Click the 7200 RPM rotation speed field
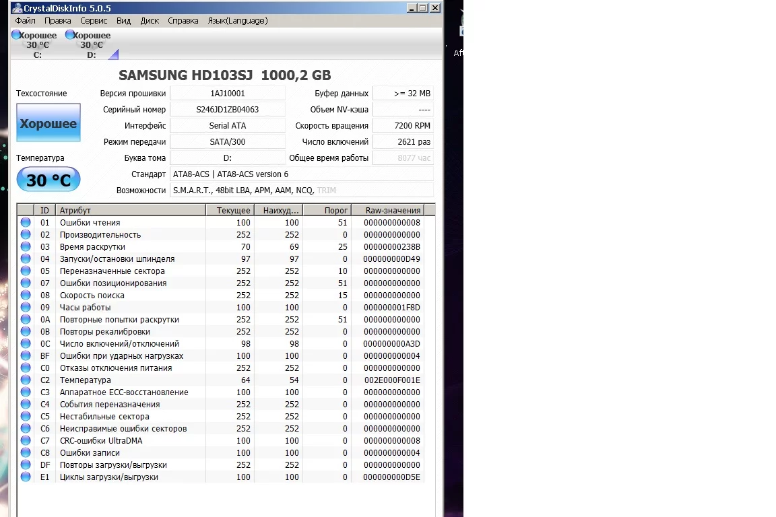The width and height of the screenshot is (776, 517). click(403, 126)
